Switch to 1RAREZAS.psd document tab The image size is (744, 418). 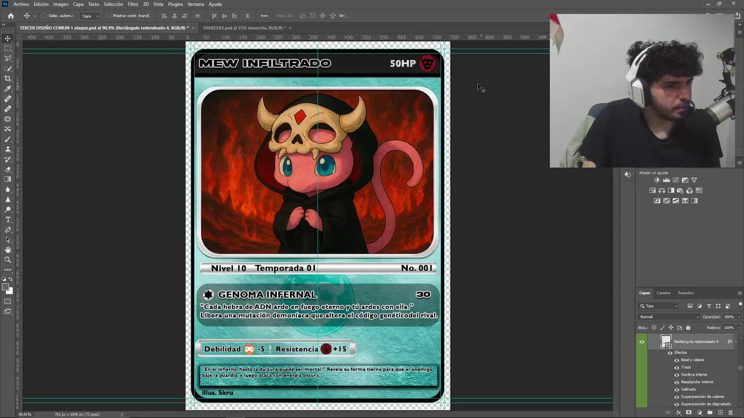[x=243, y=27]
